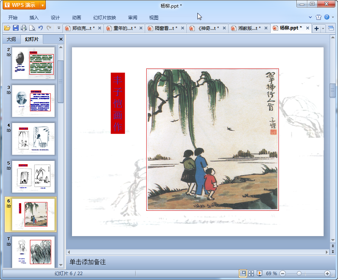The width and height of the screenshot is (338, 280).
Task: Expand the WPS 演示 dropdown arrow
Action: 43,5
